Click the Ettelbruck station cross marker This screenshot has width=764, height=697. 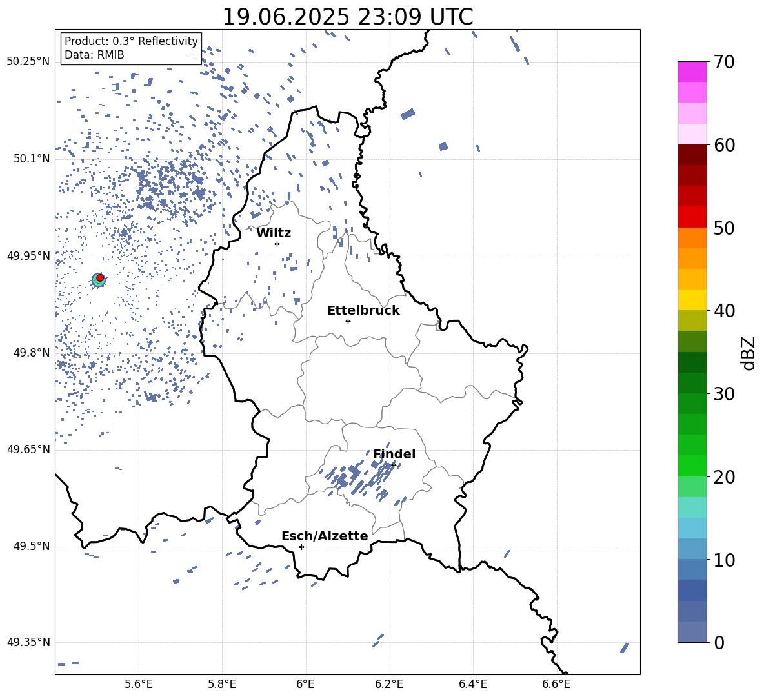click(x=348, y=321)
